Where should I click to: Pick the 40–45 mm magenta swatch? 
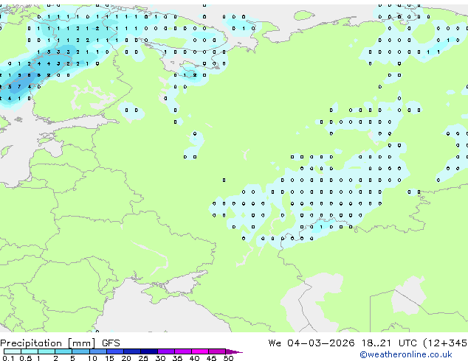[x=200, y=351]
